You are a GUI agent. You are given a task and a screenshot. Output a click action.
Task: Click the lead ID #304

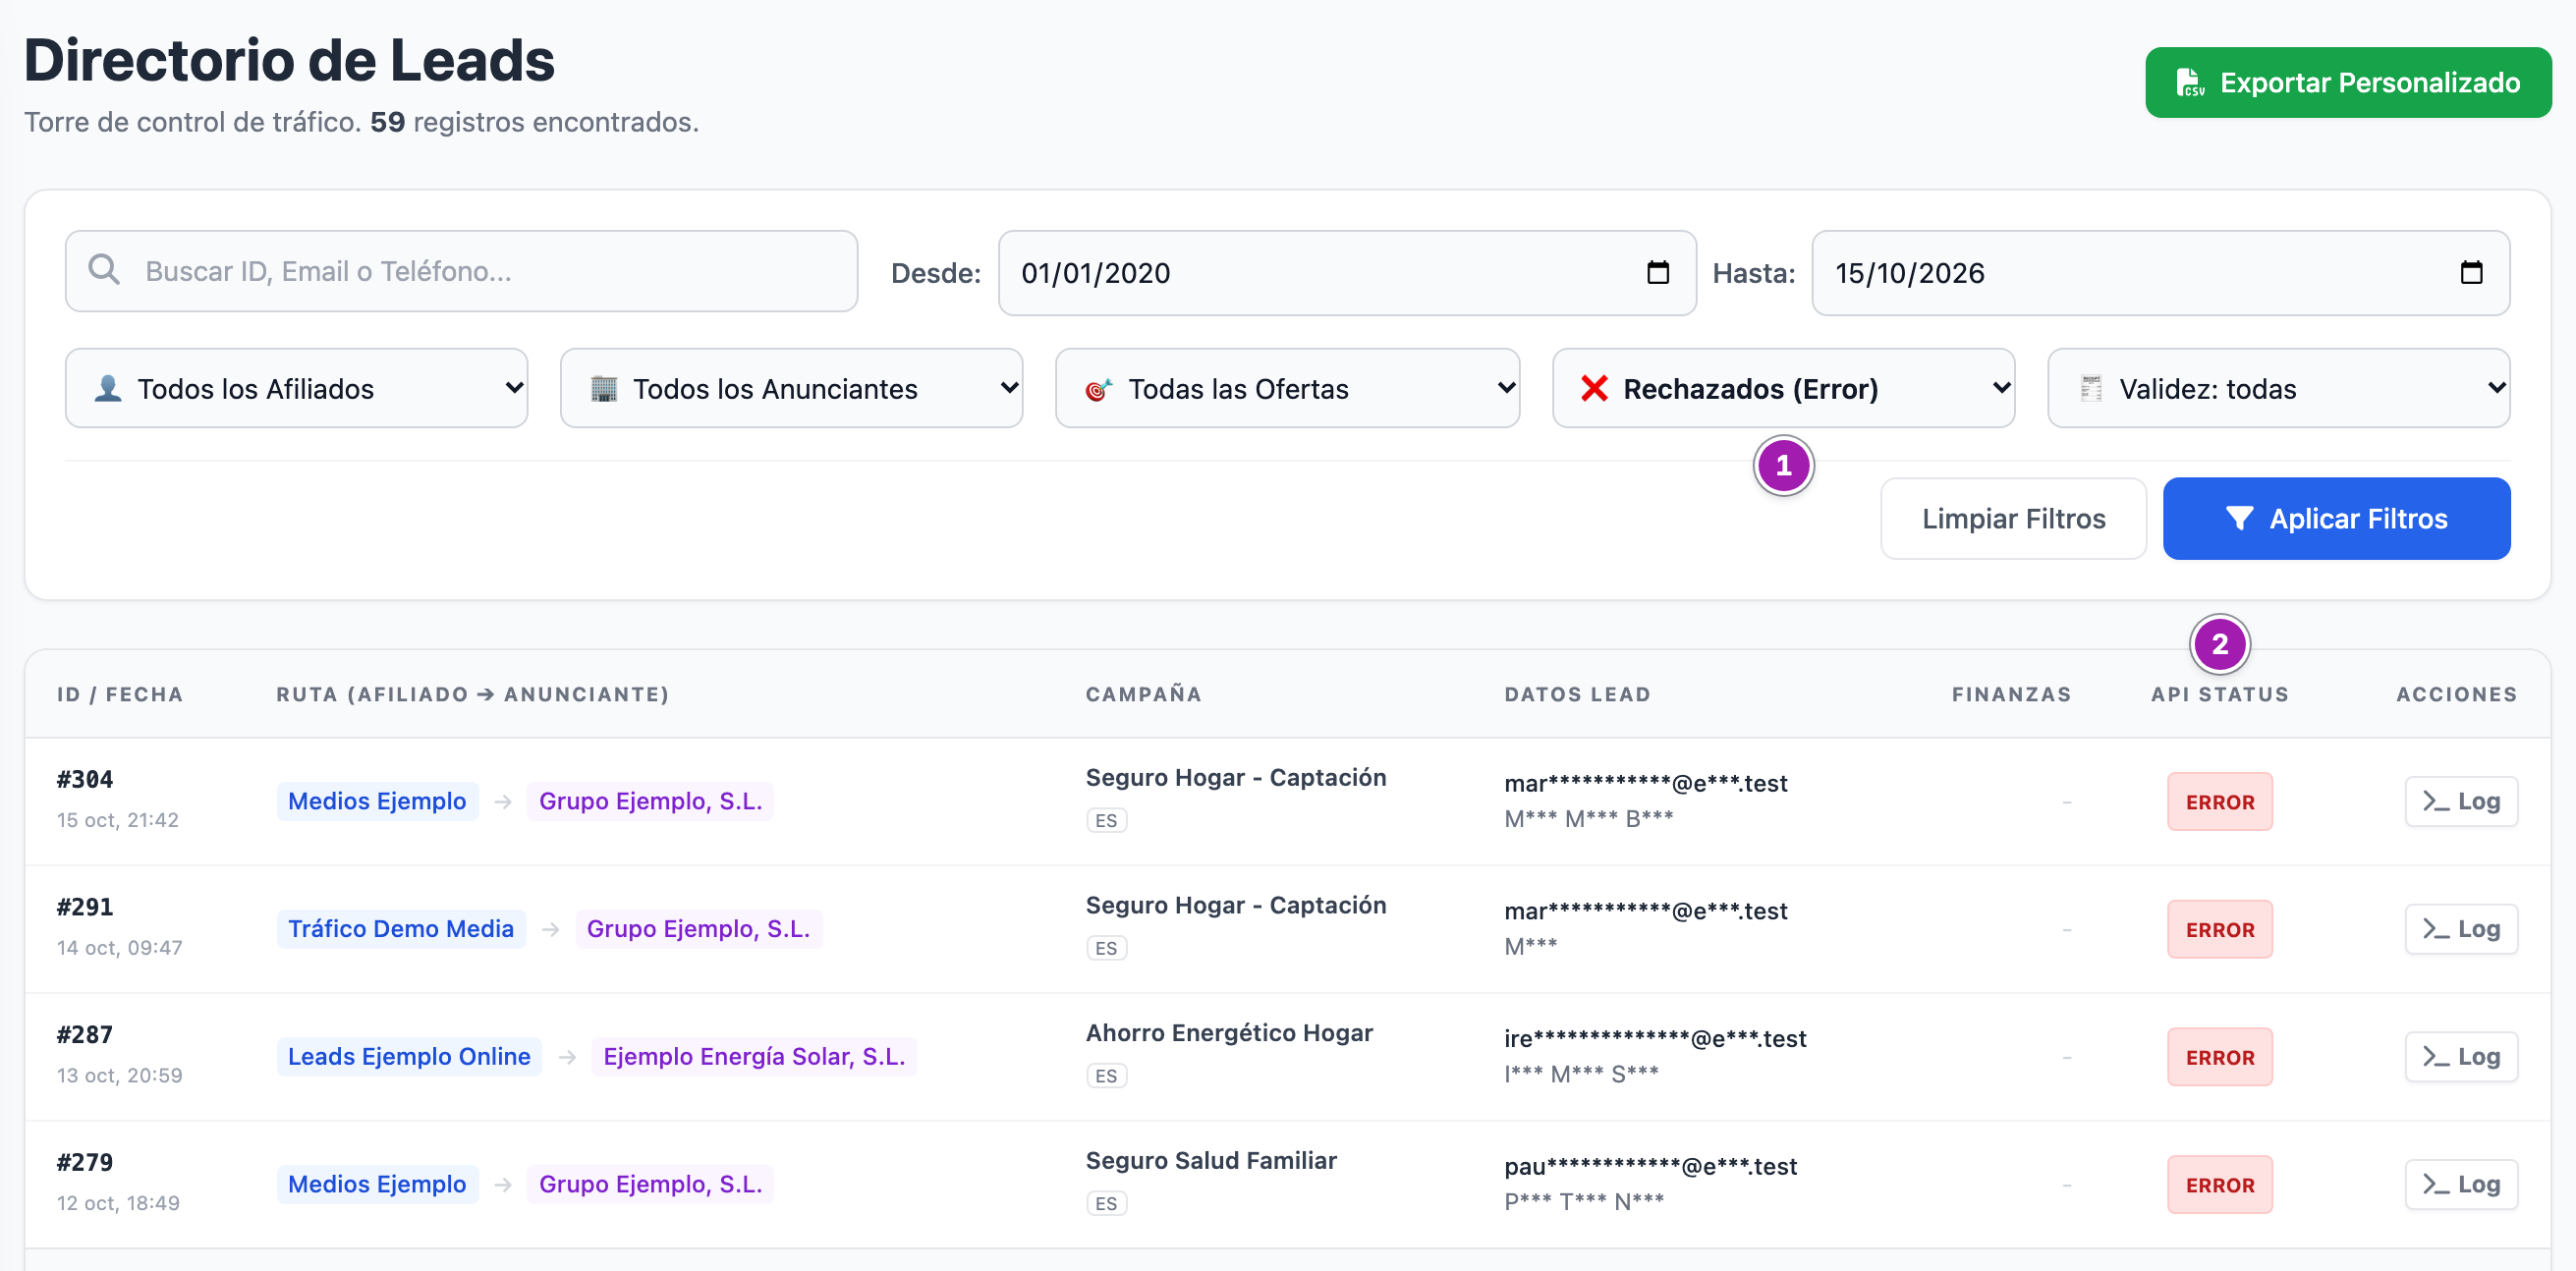point(85,779)
